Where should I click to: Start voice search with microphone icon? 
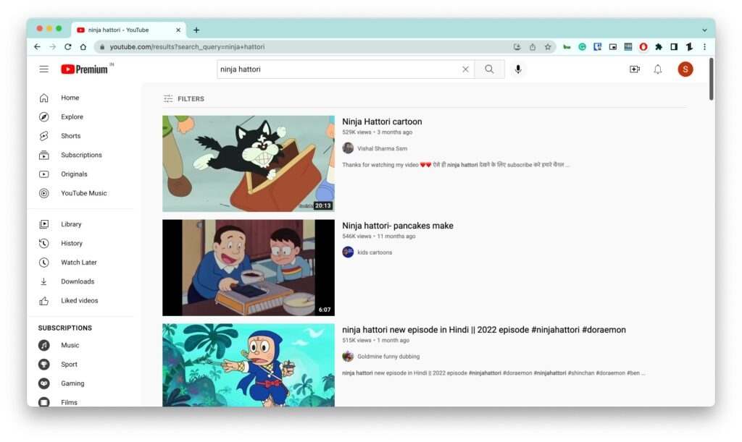coord(518,69)
